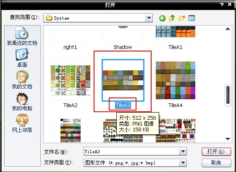Expand the 查找范围 System location dropdown
Screen dimensions: 236x172
[x=149, y=18]
